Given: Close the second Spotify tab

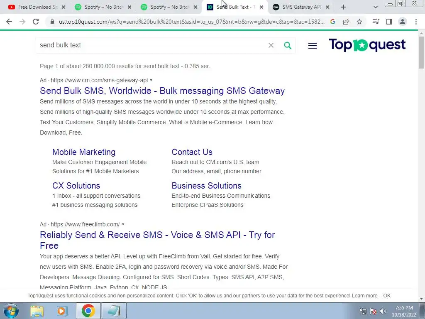Looking at the screenshot, I should (x=195, y=7).
